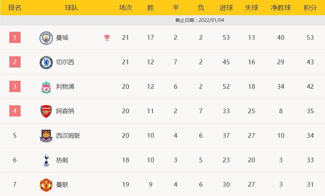
Task: Click the Manchester United crest
Action: (x=46, y=185)
